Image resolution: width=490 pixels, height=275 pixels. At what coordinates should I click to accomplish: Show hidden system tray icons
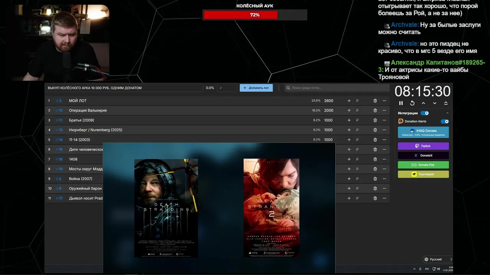414,269
